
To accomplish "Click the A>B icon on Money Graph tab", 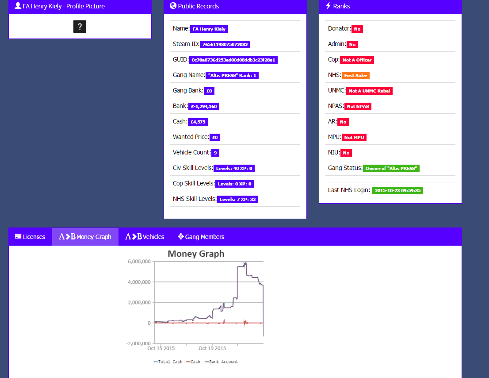I will pos(67,237).
